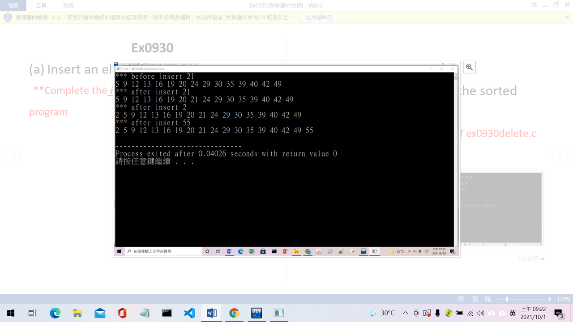Image resolution: width=573 pixels, height=322 pixels.
Task: Click the microphone icon in the system tray
Action: [x=438, y=313]
